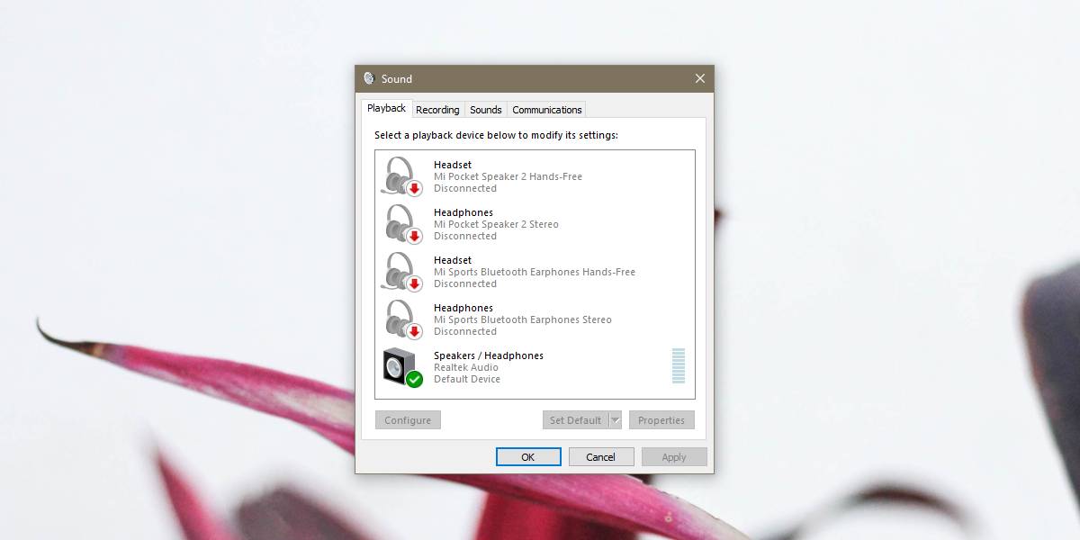
Task: Switch to the Playback tab
Action: 386,108
